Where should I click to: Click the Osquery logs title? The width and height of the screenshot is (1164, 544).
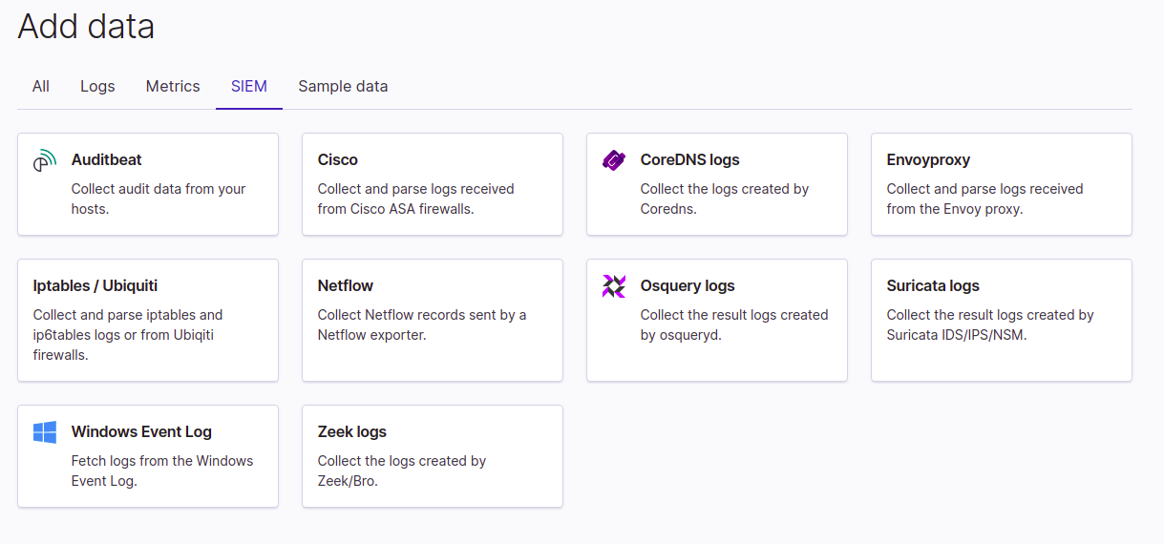pyautogui.click(x=688, y=286)
